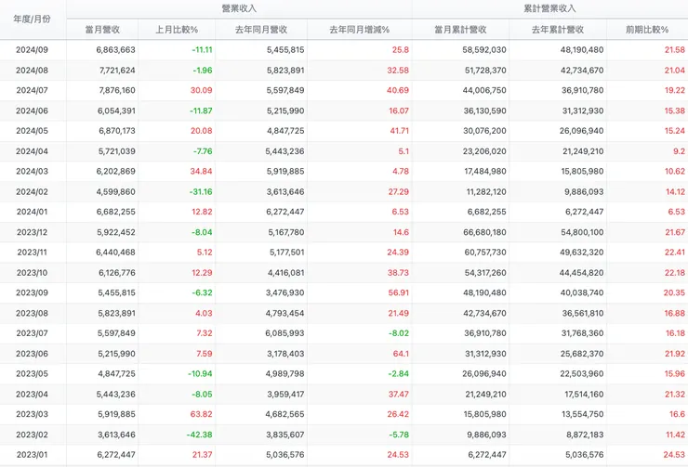
Task: Select the 2023/12 row date cell
Action: (32, 232)
